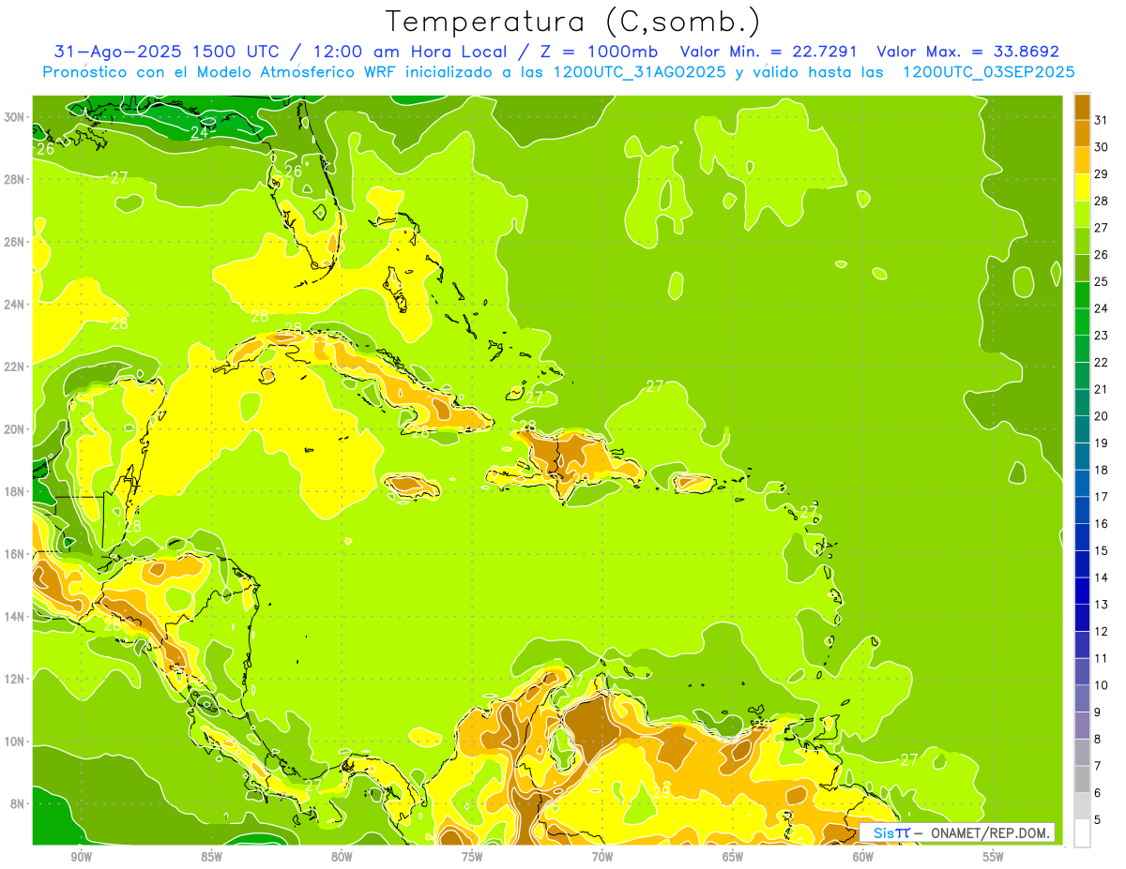
Task: Click the 'Temperatura (C,somb.)' map title
Action: pos(572,22)
